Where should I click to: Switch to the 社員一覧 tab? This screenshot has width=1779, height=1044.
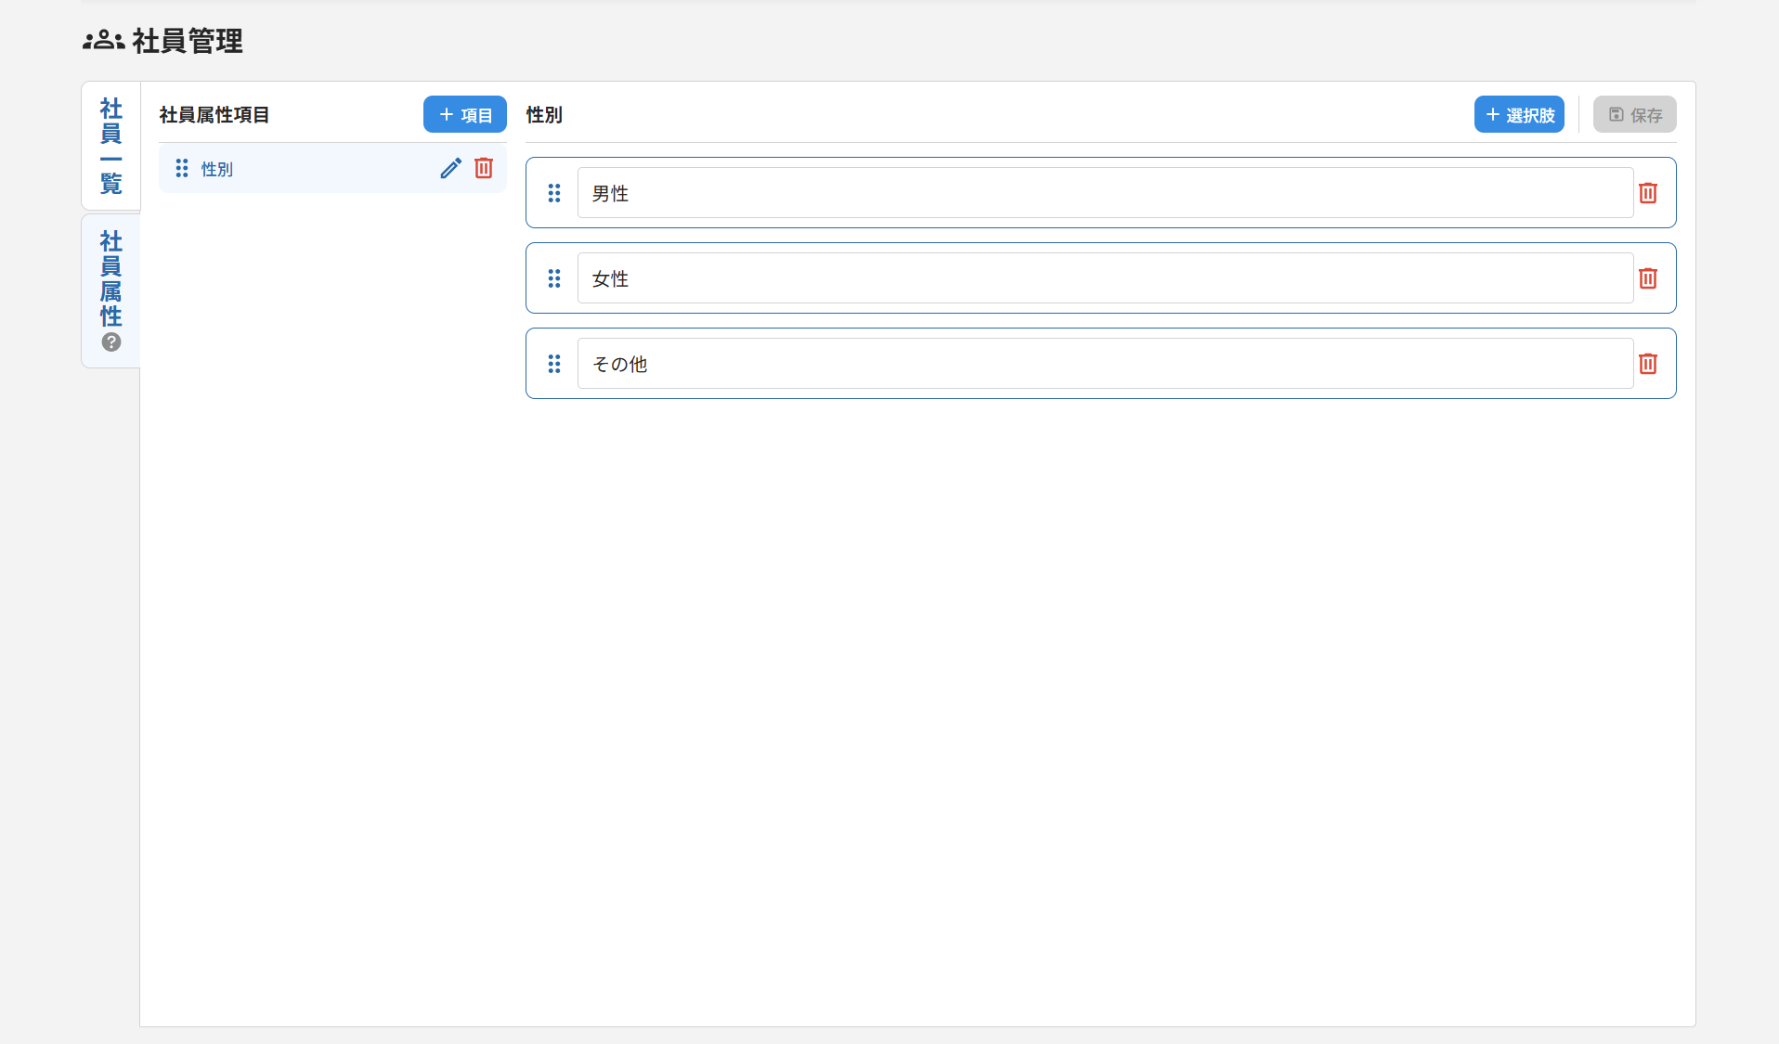(110, 146)
